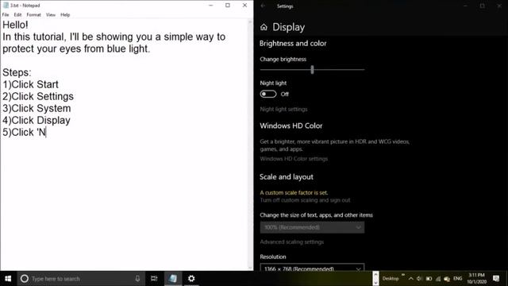Open Settings gear icon on taskbar

191,279
